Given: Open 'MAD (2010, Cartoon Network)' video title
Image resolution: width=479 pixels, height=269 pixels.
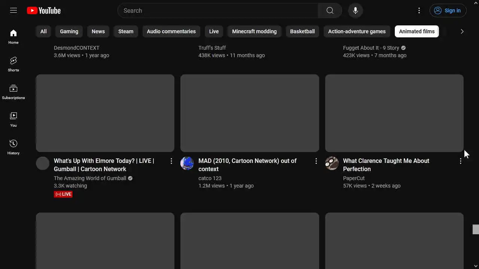Looking at the screenshot, I should point(247,165).
